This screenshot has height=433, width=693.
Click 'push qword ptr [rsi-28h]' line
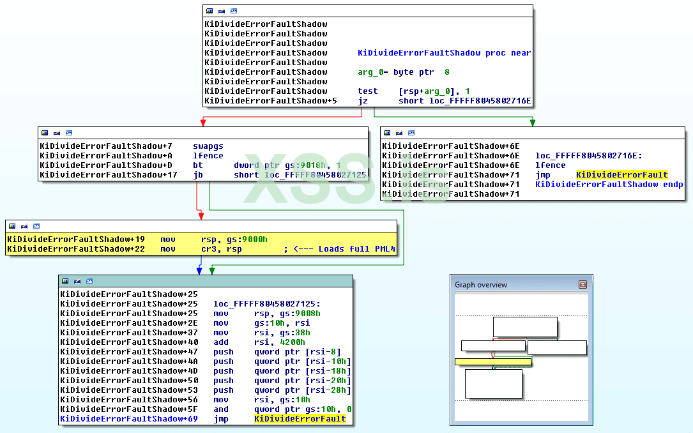coord(282,390)
